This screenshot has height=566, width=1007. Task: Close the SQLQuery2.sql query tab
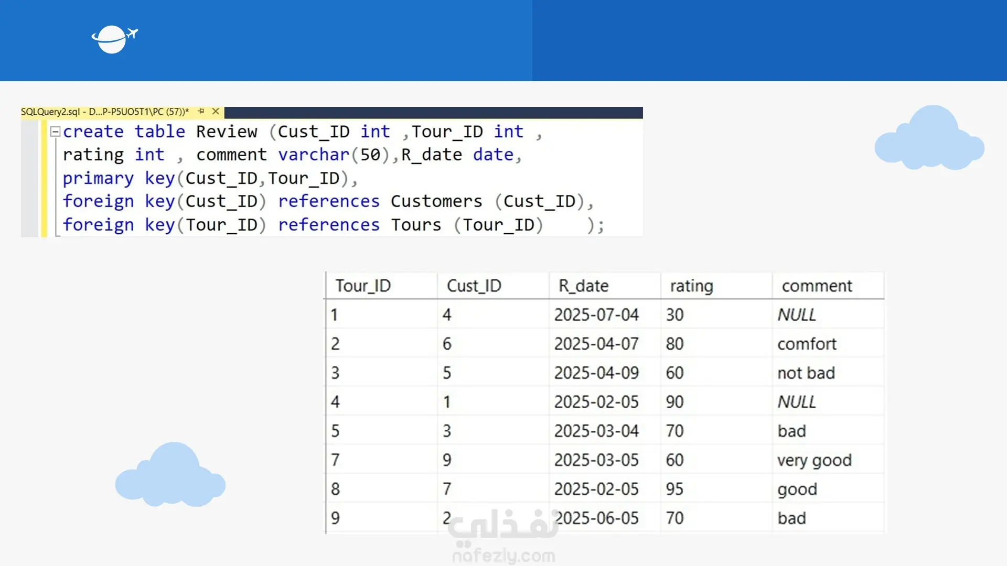(216, 112)
